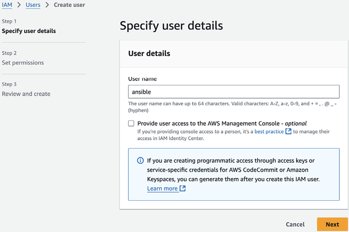The height and width of the screenshot is (232, 349).
Task: Select Step 3 Review and create
Action: point(26,94)
